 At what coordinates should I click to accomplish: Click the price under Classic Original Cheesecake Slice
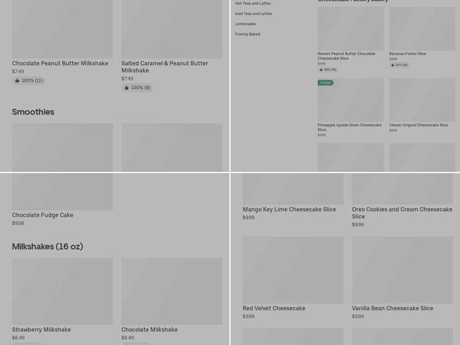coord(393,131)
